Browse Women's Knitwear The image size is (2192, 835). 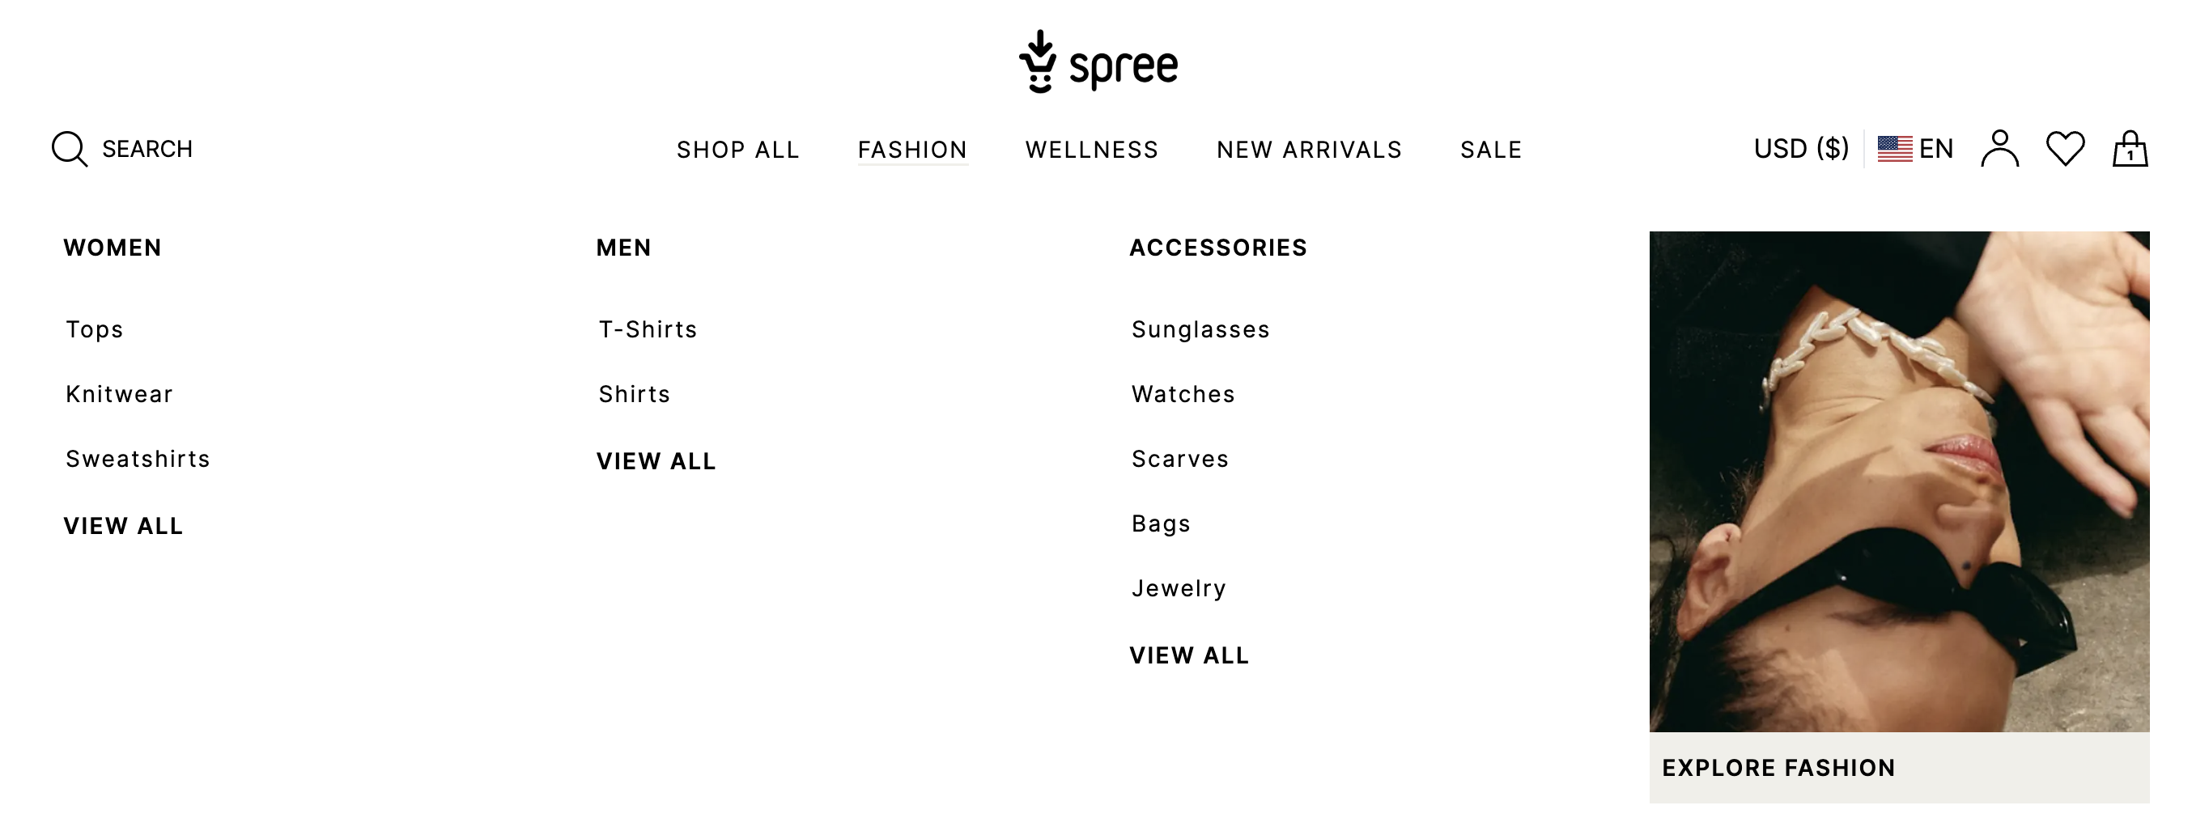coord(119,394)
